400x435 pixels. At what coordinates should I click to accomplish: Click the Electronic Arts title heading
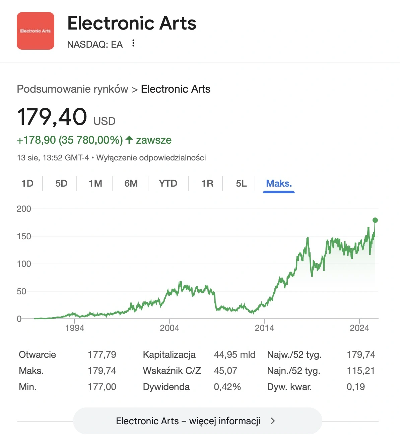click(x=132, y=23)
